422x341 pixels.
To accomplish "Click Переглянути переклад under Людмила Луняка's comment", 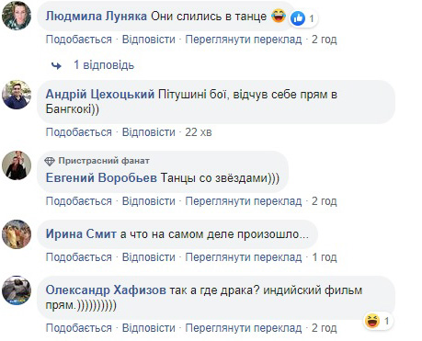I will click(244, 40).
